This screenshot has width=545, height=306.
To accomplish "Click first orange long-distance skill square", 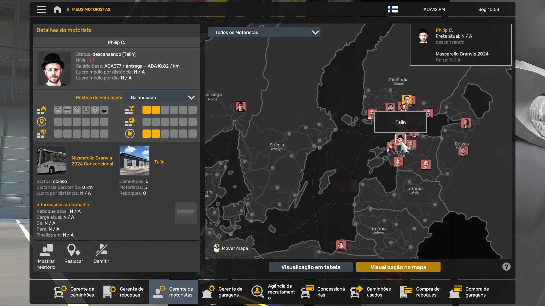I will (146, 110).
